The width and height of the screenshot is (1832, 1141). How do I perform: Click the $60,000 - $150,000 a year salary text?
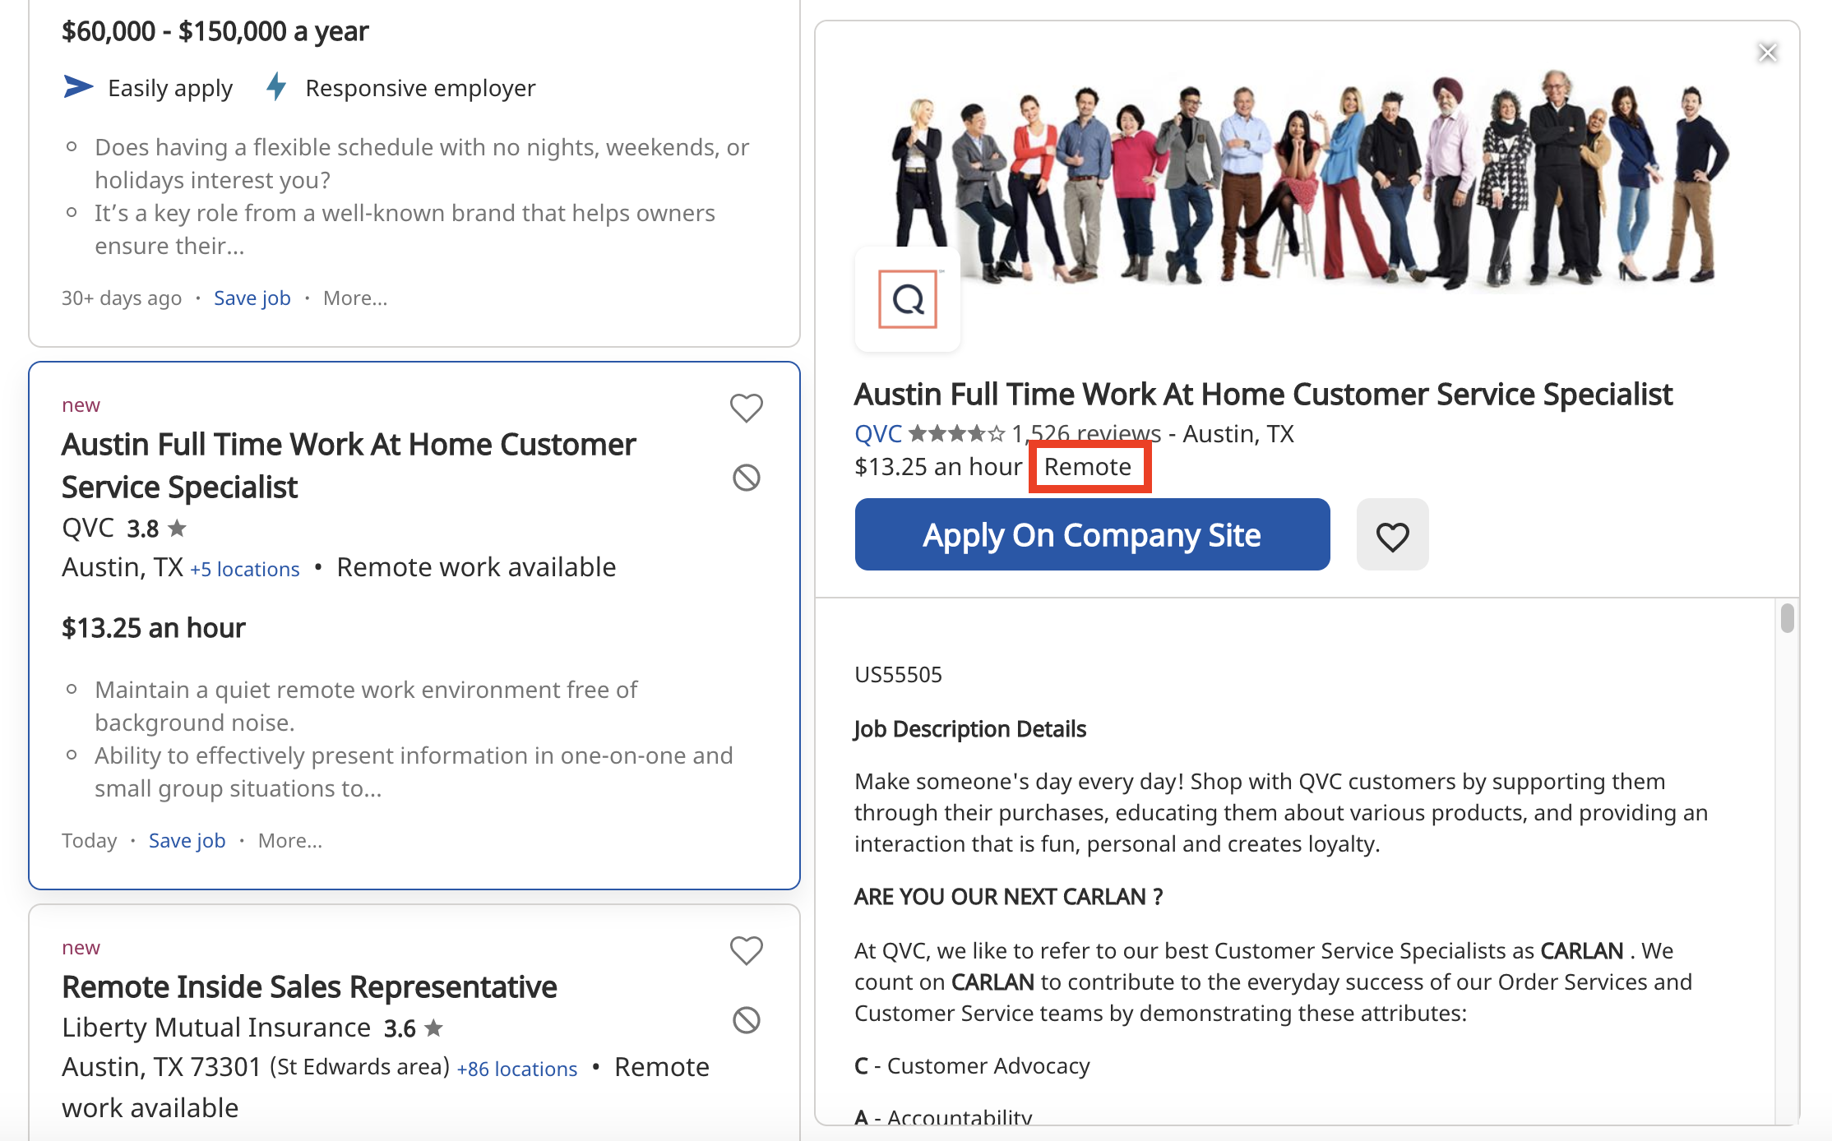coord(215,31)
